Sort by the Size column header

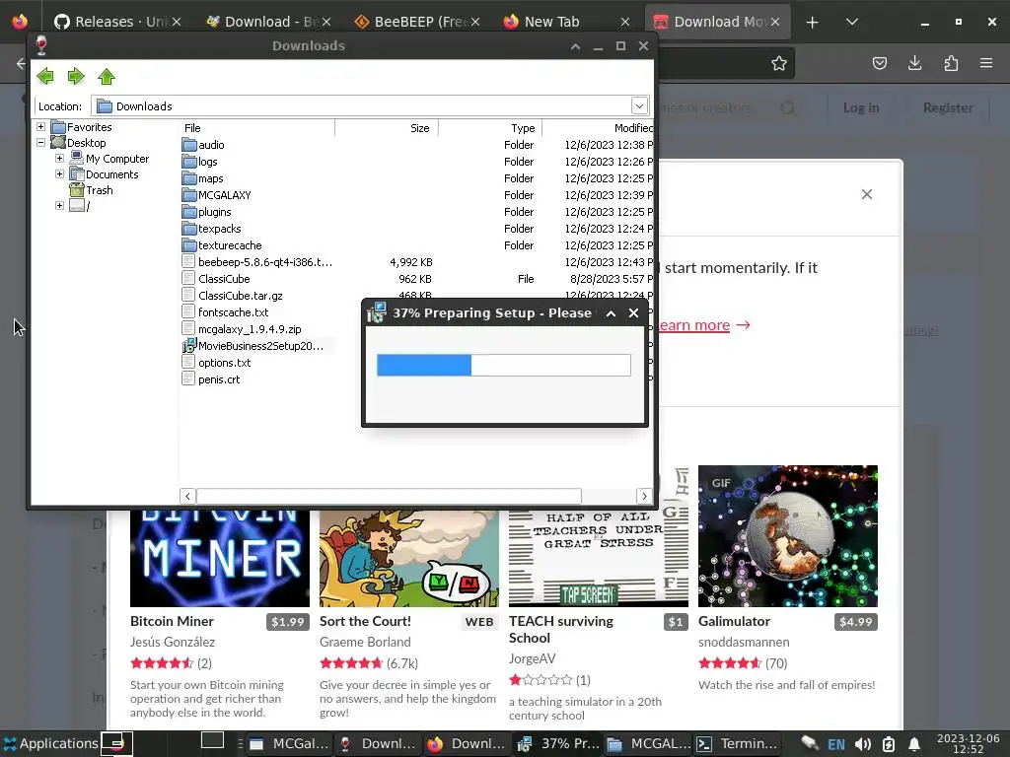387,128
